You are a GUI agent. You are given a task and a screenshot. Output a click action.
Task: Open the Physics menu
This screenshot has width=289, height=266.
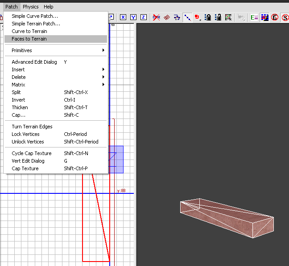coord(31,7)
